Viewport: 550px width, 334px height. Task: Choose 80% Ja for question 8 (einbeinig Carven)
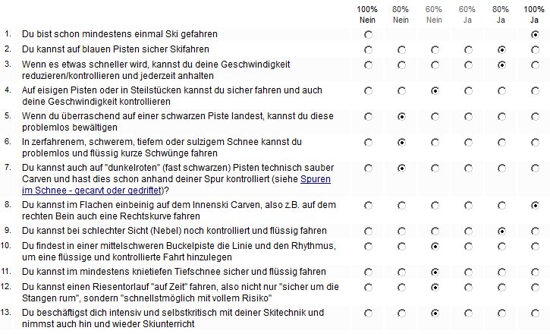click(501, 205)
